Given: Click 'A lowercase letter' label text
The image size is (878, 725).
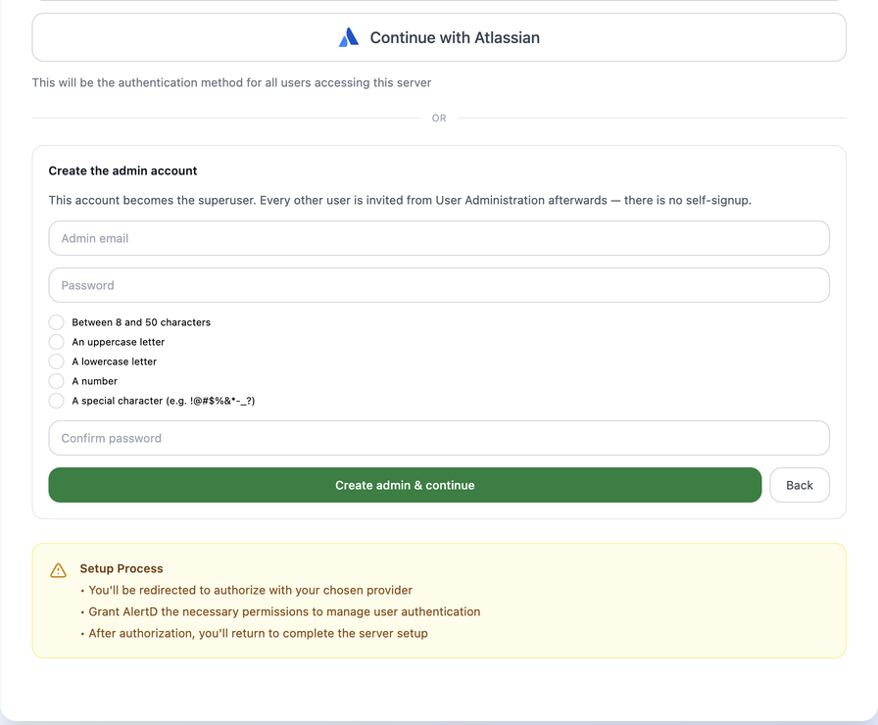Looking at the screenshot, I should tap(115, 362).
